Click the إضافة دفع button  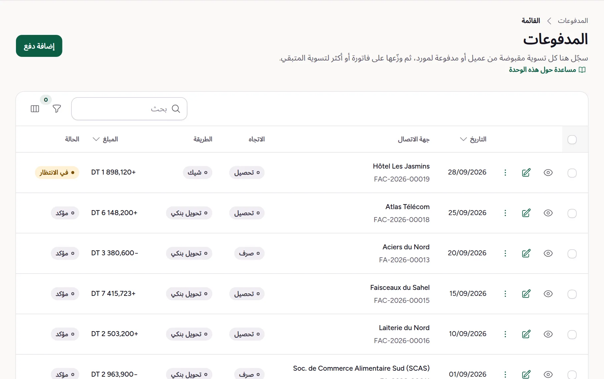click(39, 46)
